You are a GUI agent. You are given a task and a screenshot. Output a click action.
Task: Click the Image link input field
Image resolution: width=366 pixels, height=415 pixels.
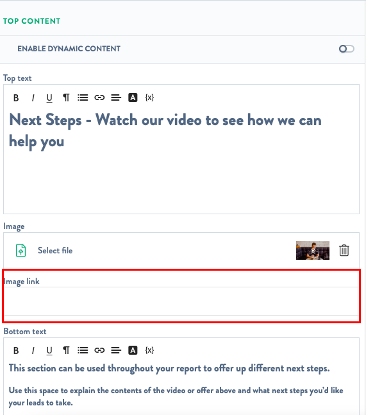pos(181,301)
